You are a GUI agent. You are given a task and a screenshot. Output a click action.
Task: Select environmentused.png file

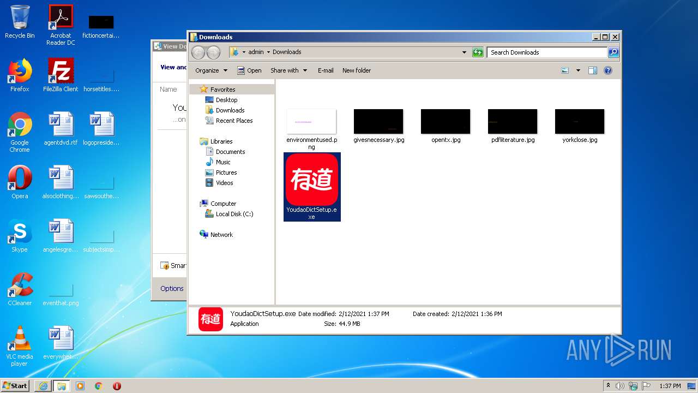(312, 129)
